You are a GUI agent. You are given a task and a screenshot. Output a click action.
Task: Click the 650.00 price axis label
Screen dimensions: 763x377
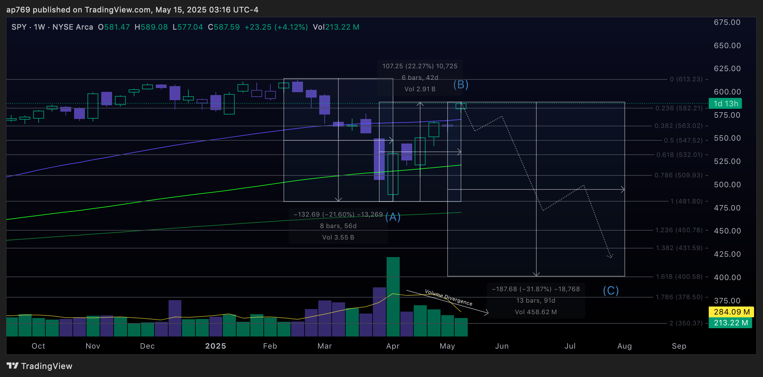coord(727,46)
